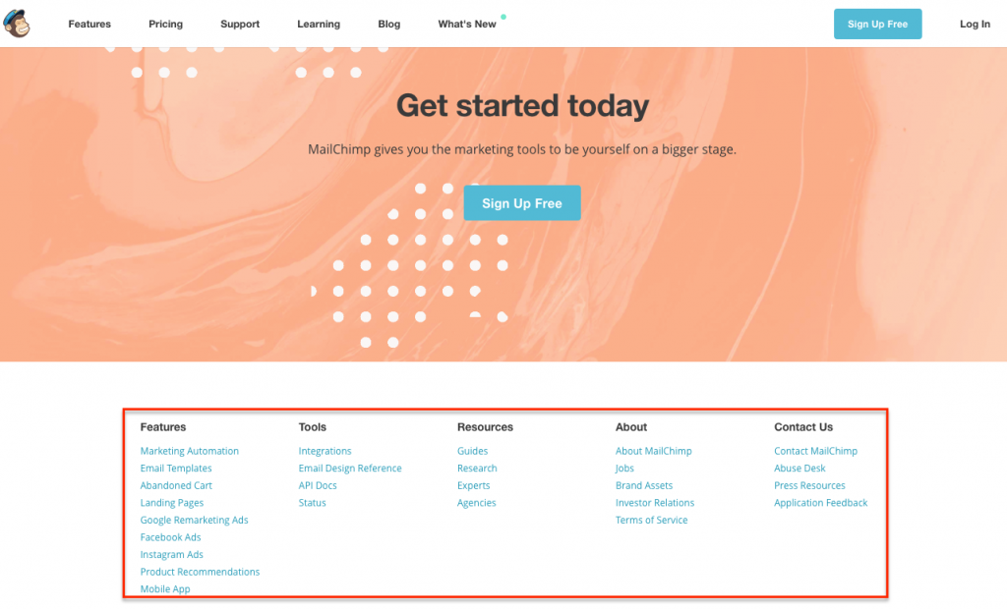Viewport: 1007px width, 609px height.
Task: Click the header Sign Up Free button
Action: [x=877, y=24]
